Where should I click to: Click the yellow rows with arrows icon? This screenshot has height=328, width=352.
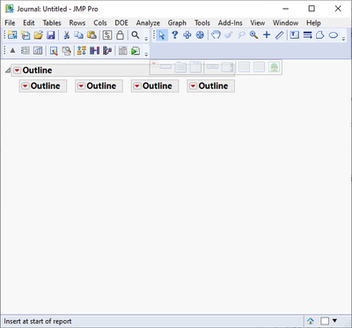point(82,50)
